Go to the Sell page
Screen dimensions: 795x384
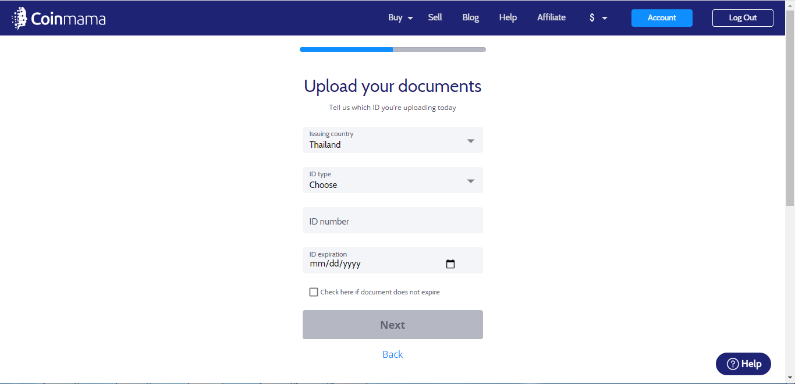tap(435, 17)
